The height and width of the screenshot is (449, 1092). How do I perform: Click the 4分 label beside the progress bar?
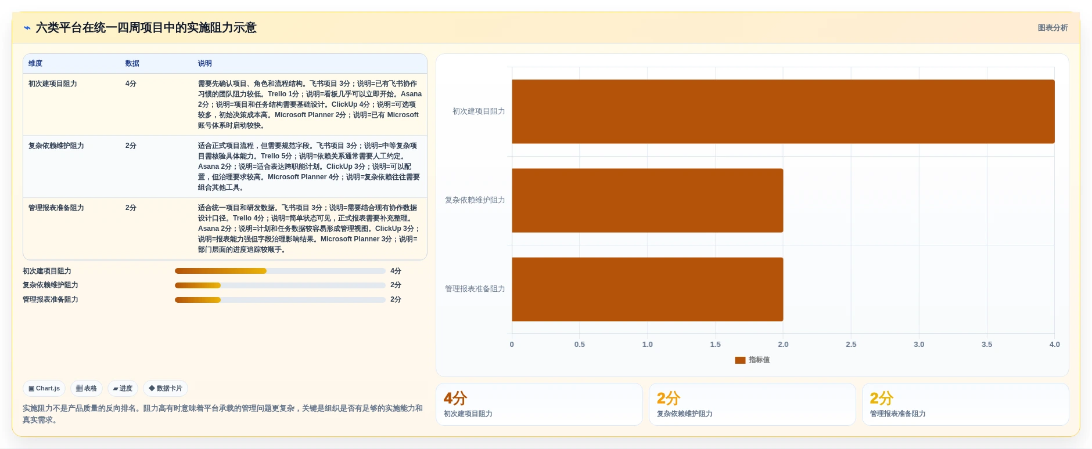pyautogui.click(x=396, y=271)
